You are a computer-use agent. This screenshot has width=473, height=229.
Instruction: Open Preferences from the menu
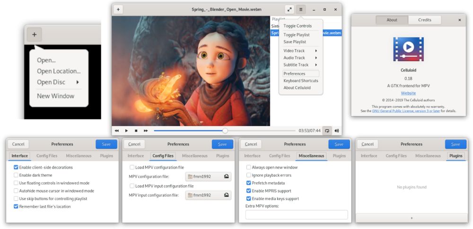301,74
